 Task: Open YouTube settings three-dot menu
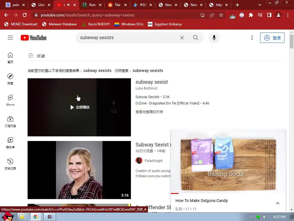(252, 38)
